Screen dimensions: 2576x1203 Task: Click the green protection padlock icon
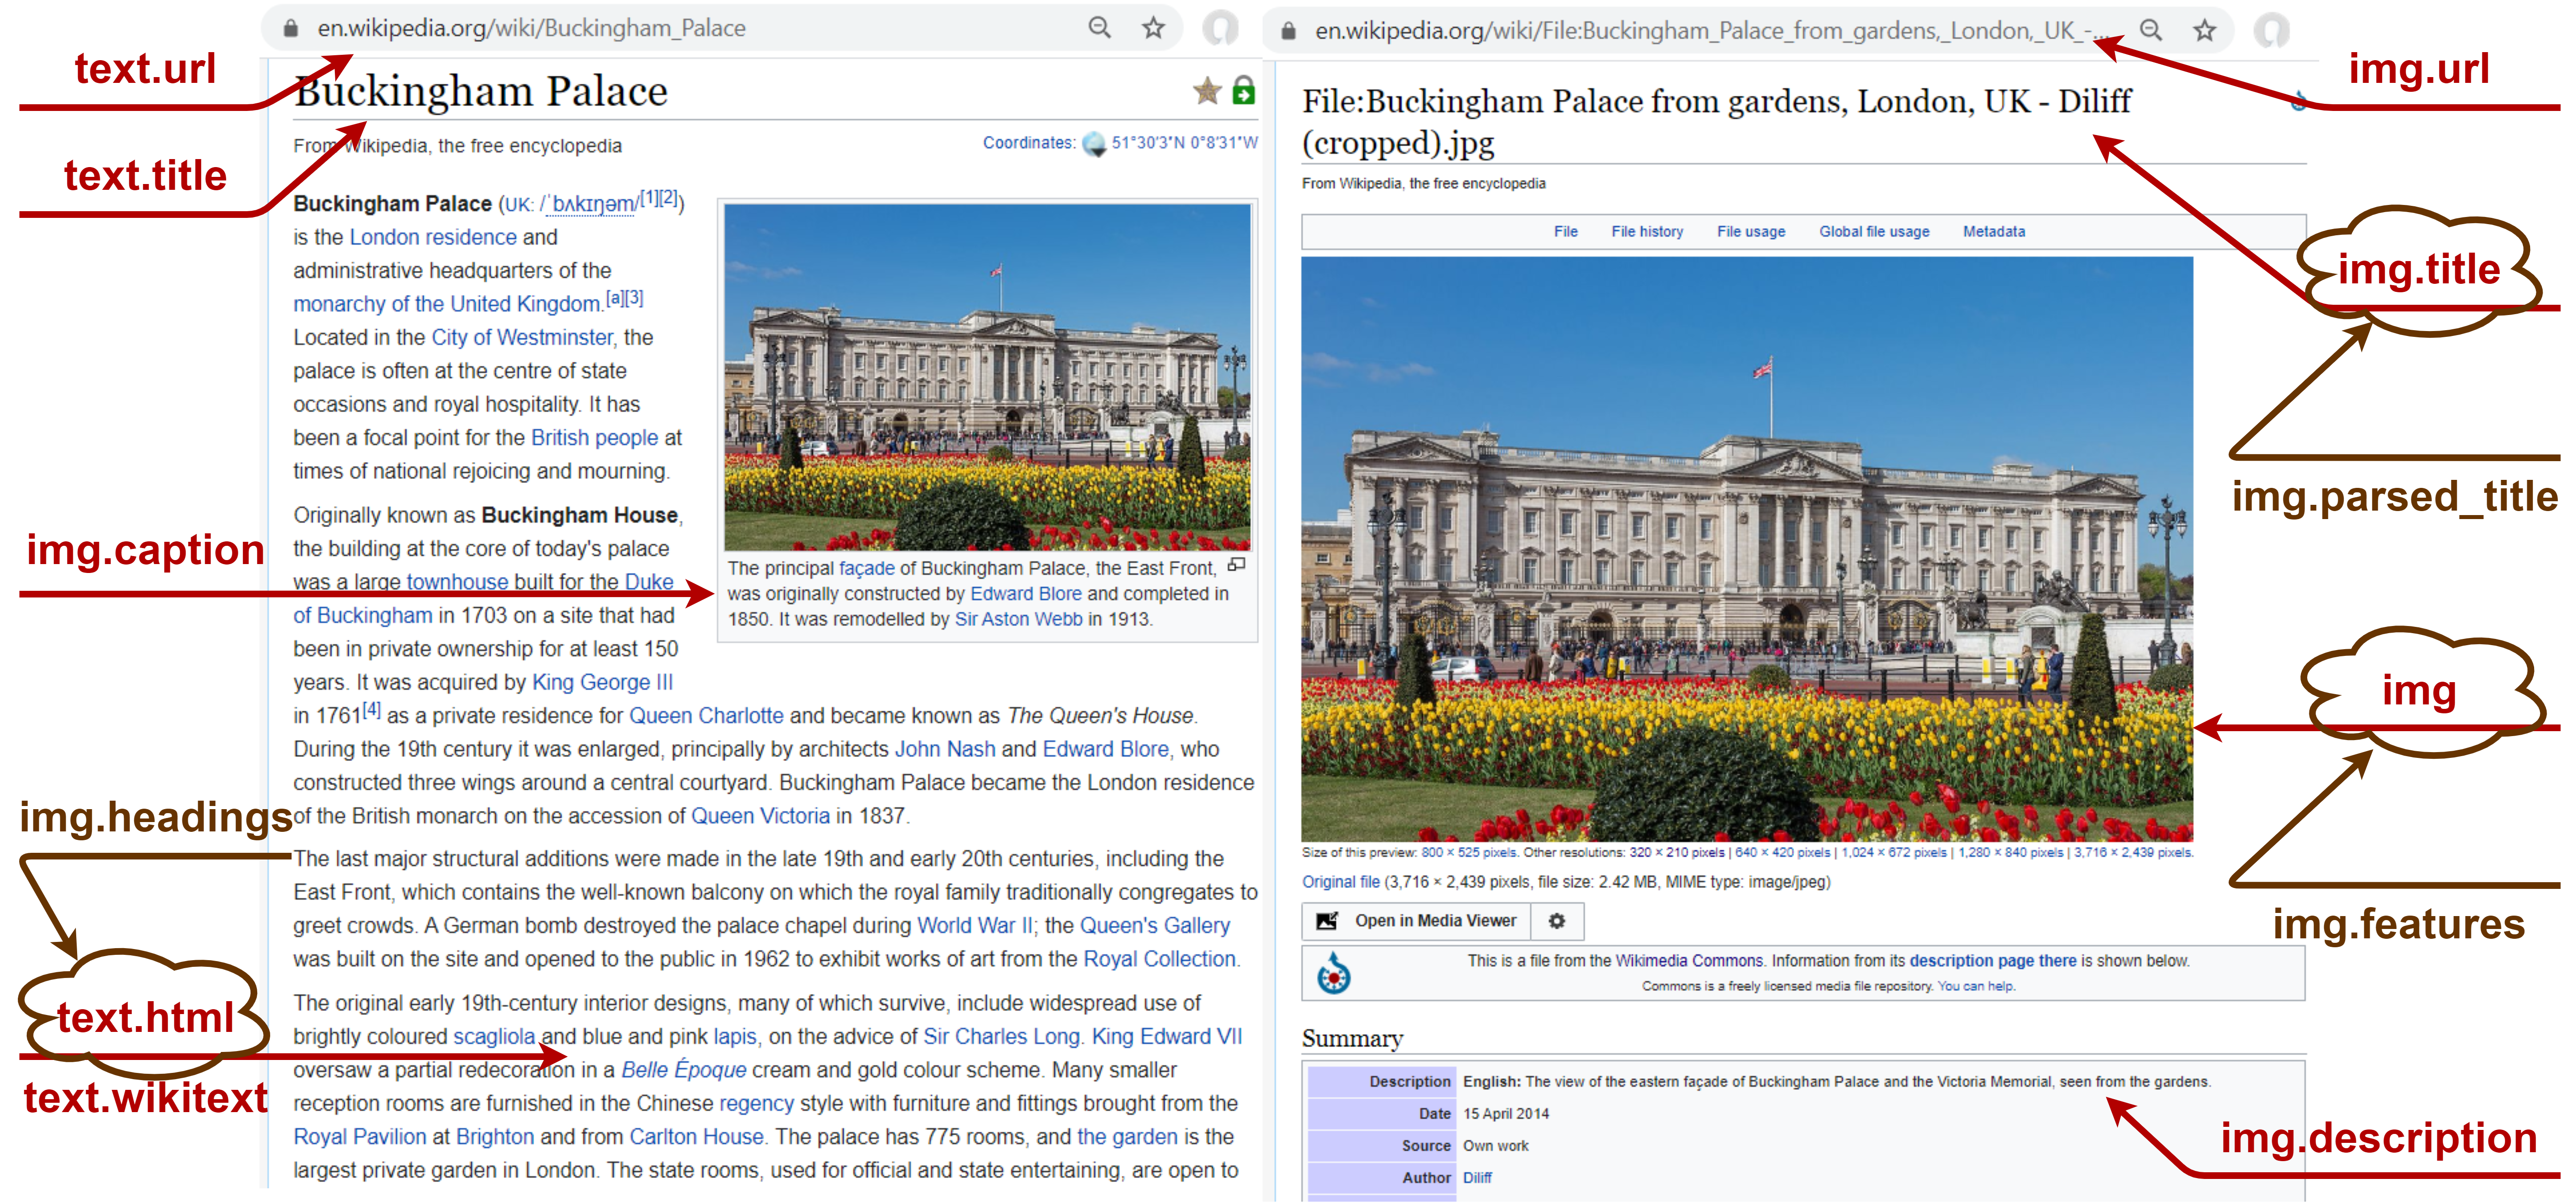[x=1243, y=91]
